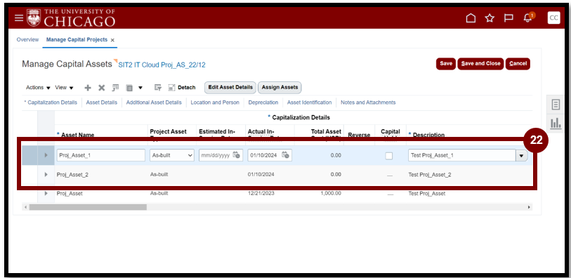Open the Additional Asset Details tab

pos(154,102)
